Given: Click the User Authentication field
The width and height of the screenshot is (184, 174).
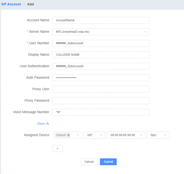Looking at the screenshot, I should coord(101,66).
